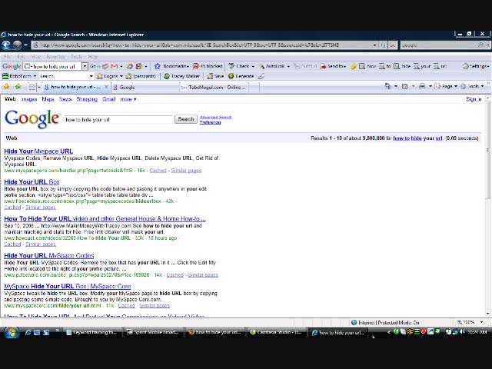Open Keyword training taskbar item
This screenshot has height=369, width=492.
pyautogui.click(x=92, y=332)
